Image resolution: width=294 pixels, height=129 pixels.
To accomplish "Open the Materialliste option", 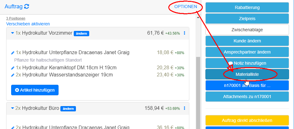I will coord(247,75).
